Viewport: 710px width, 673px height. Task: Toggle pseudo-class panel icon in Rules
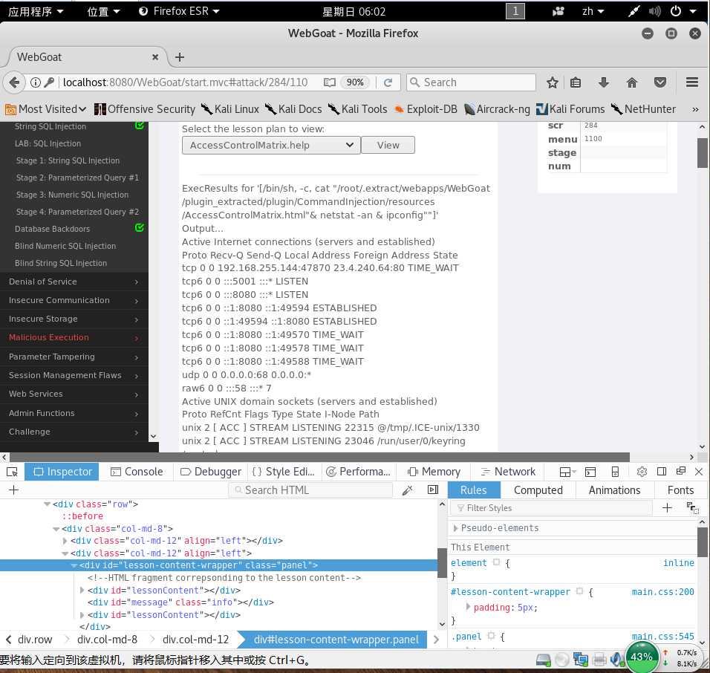coord(692,508)
